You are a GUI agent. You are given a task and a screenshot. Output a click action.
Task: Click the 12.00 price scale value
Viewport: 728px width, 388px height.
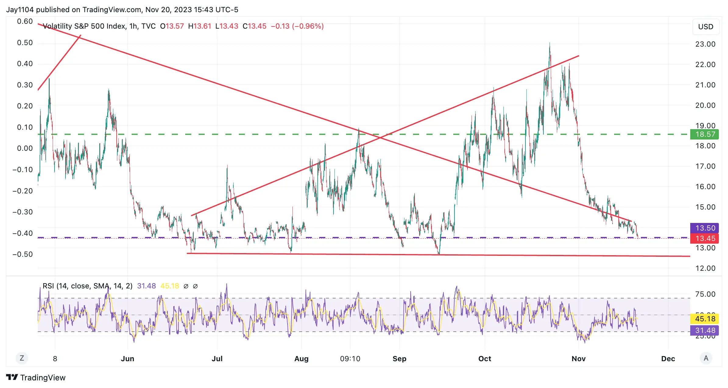coord(705,268)
